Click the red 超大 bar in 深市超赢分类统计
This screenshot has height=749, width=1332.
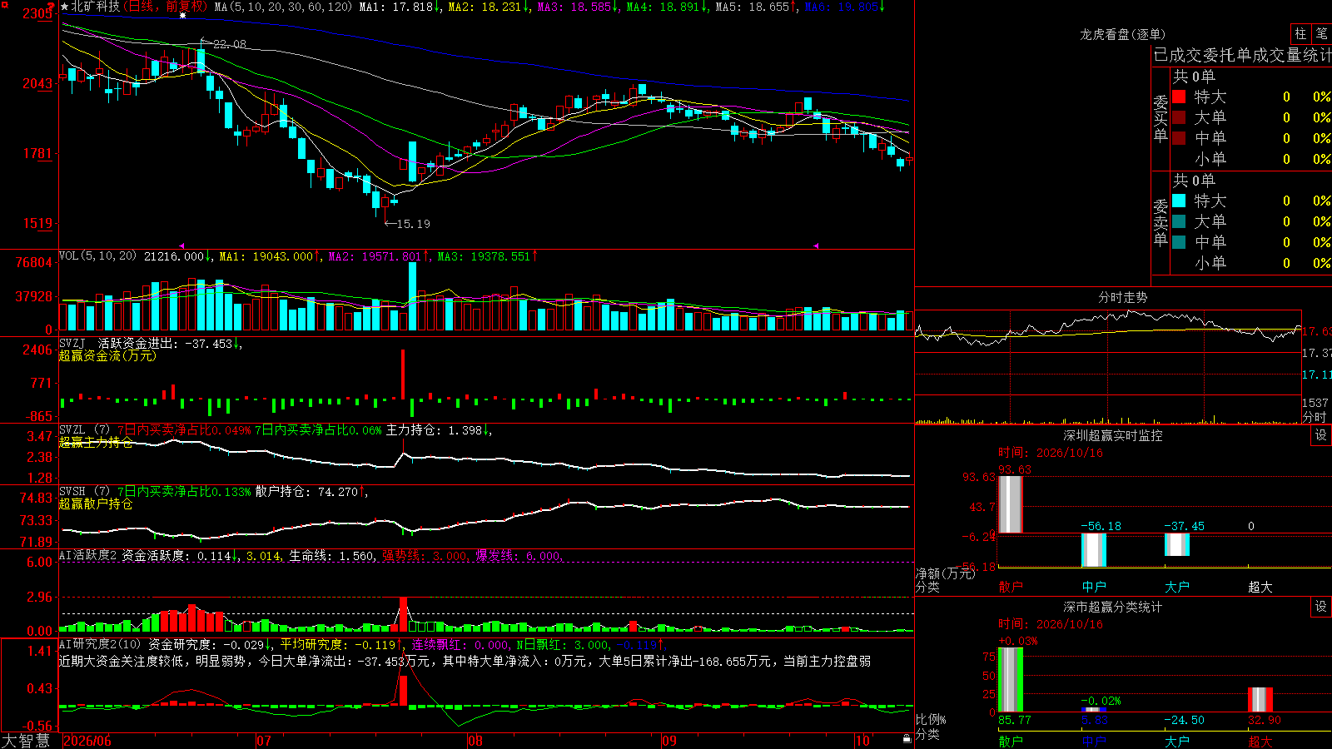click(1260, 700)
